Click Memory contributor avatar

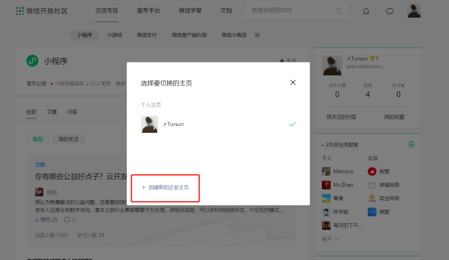[x=326, y=171]
